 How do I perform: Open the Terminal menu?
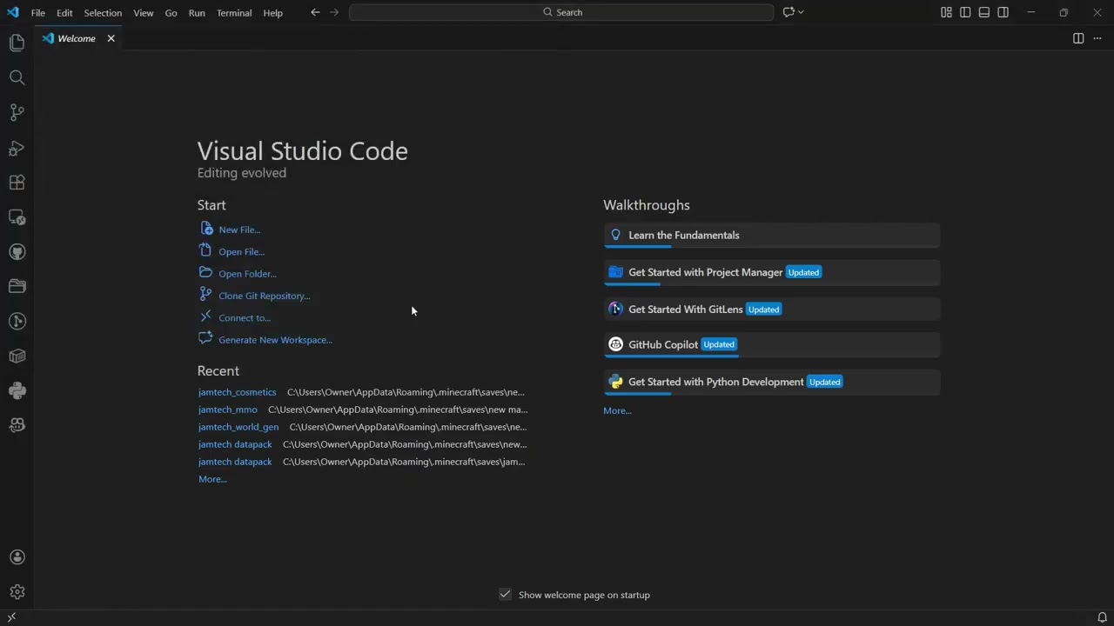point(234,13)
